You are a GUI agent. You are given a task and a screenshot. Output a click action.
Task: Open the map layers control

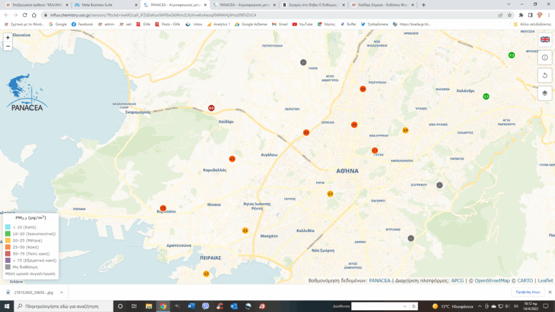[x=545, y=93]
